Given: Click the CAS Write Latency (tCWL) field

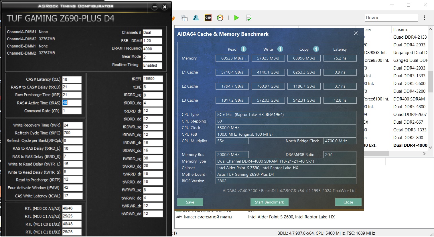Looking at the screenshot, I should (x=73, y=196).
